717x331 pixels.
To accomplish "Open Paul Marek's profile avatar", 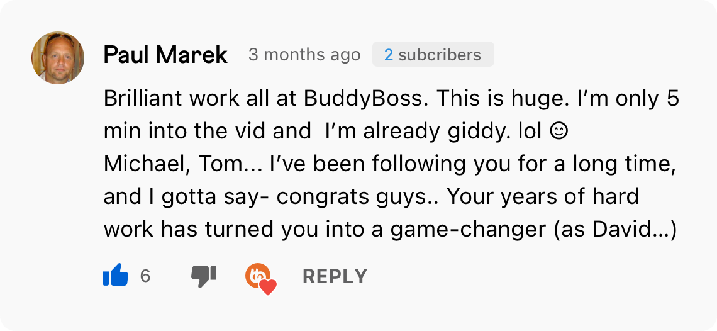I will pyautogui.click(x=58, y=58).
